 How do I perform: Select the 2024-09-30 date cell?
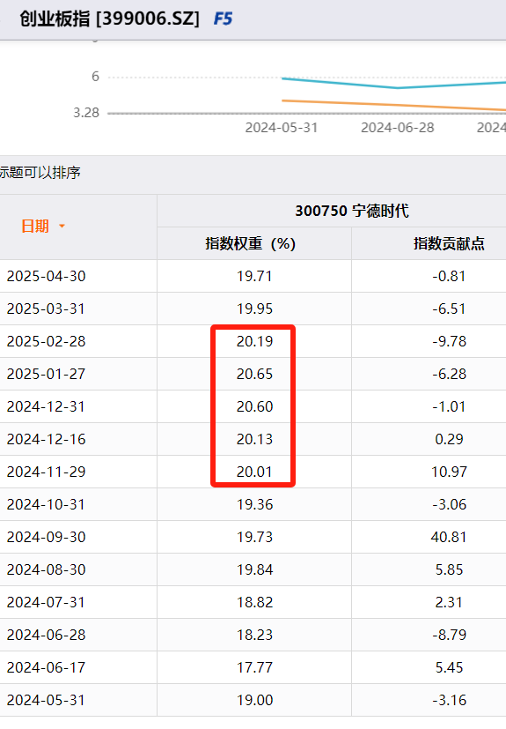coord(47,537)
